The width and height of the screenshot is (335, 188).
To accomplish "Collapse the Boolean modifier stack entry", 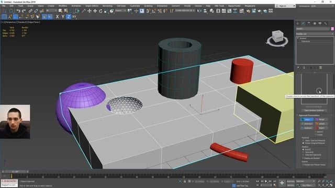I will coord(298,38).
